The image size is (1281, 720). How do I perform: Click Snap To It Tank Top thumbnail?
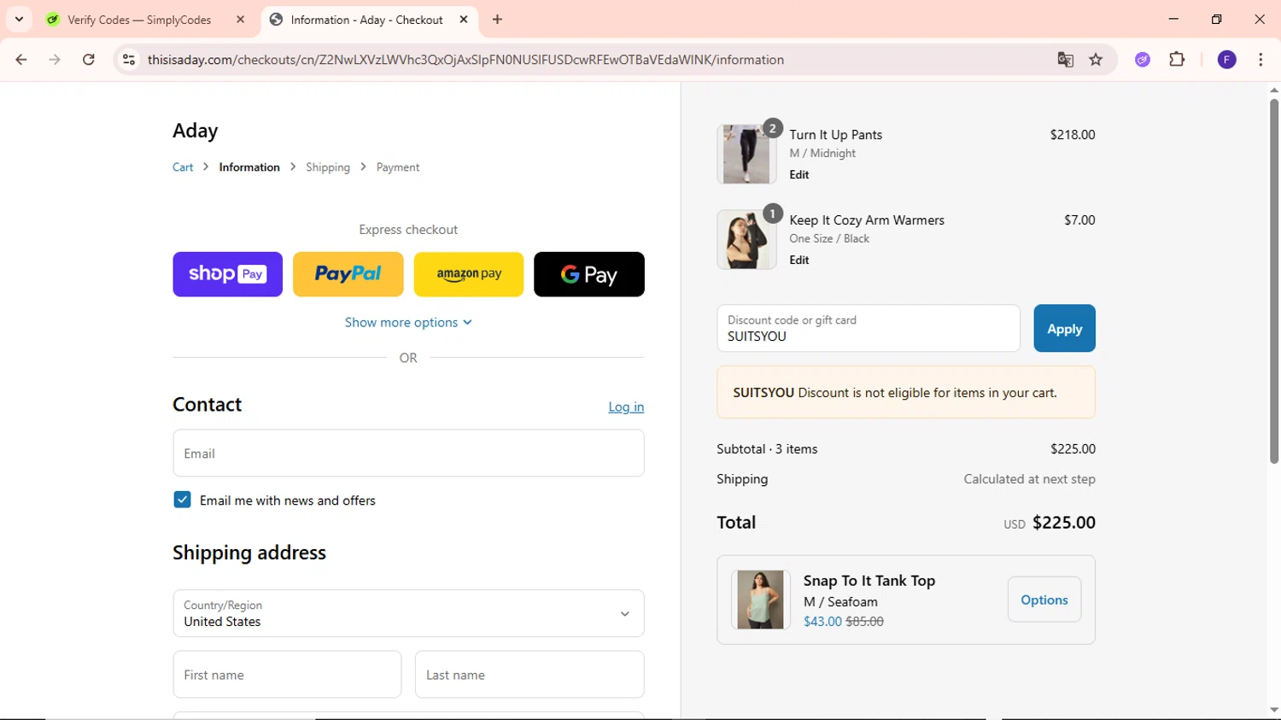760,600
